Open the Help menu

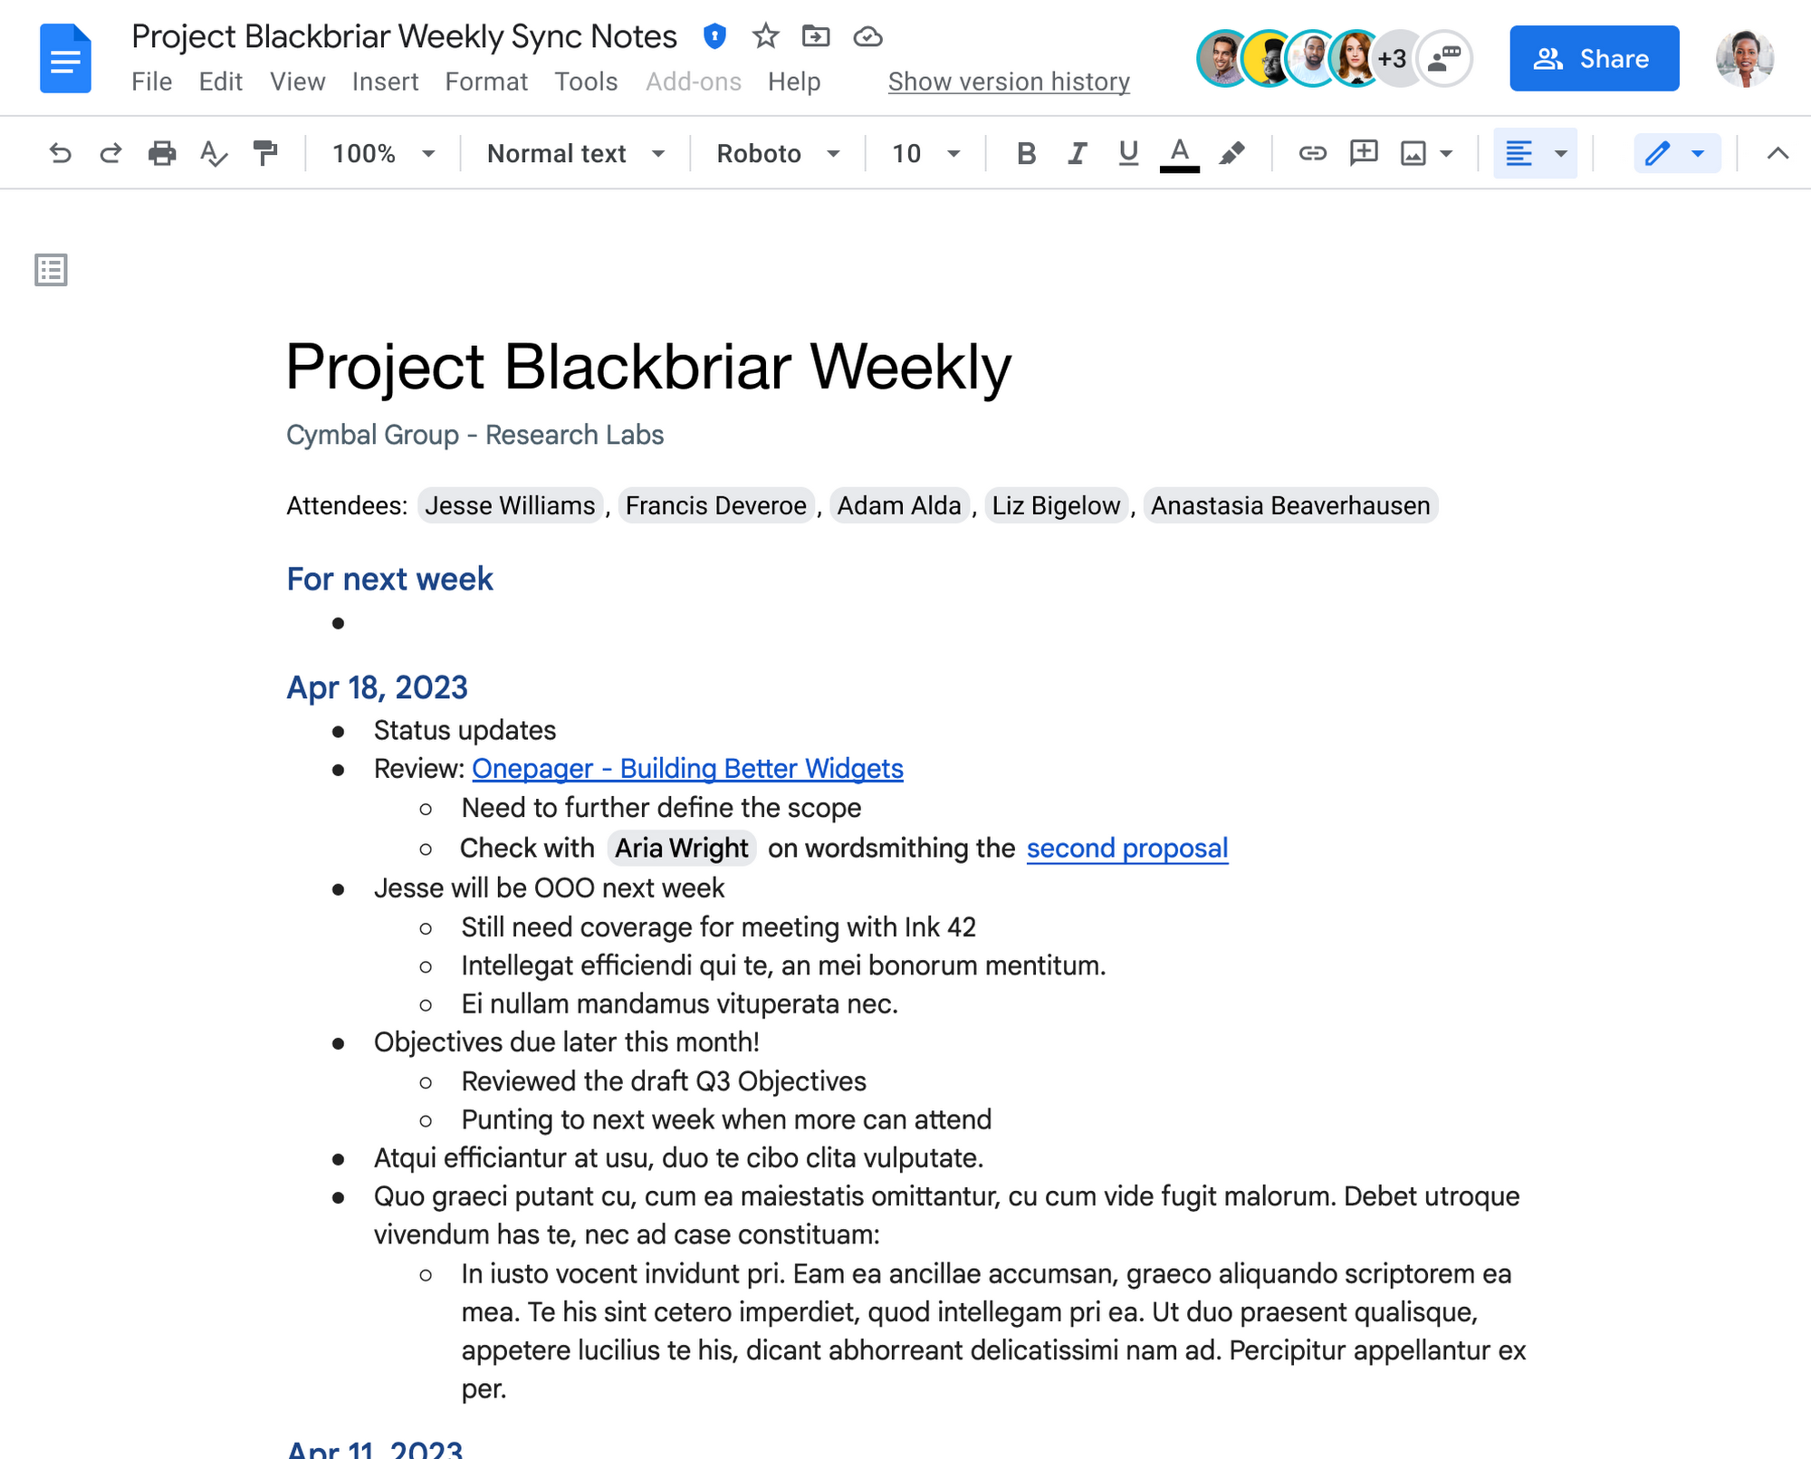click(x=794, y=82)
